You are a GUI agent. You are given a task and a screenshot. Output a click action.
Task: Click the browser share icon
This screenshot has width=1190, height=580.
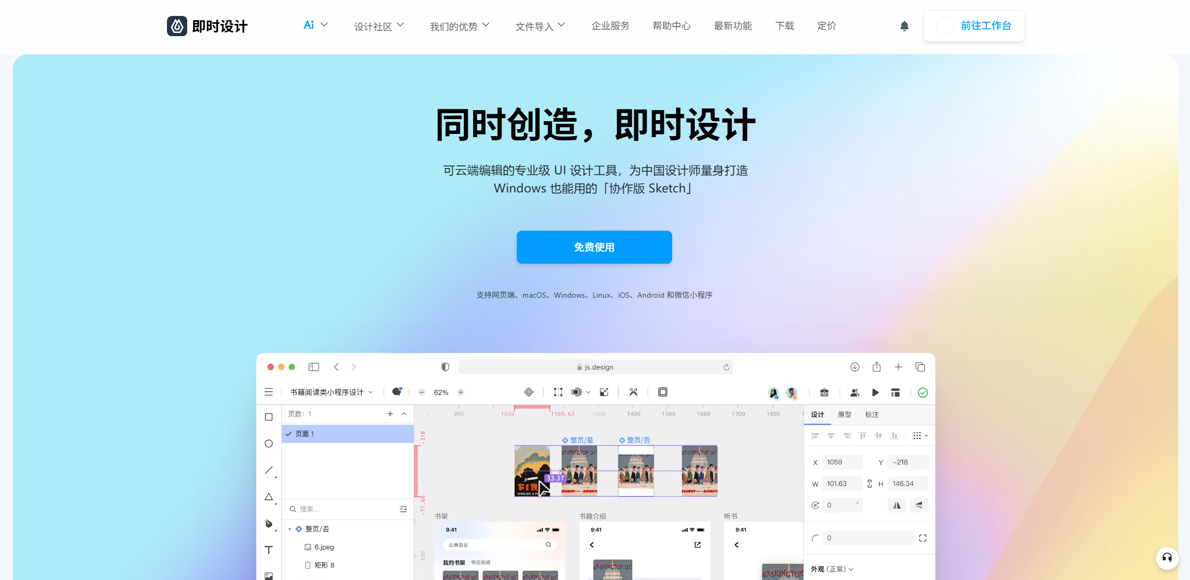877,367
